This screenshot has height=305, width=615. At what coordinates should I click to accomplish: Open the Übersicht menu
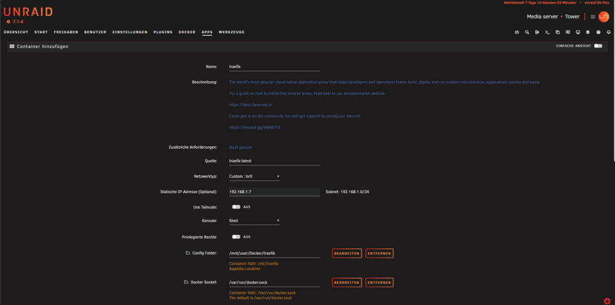coord(16,32)
